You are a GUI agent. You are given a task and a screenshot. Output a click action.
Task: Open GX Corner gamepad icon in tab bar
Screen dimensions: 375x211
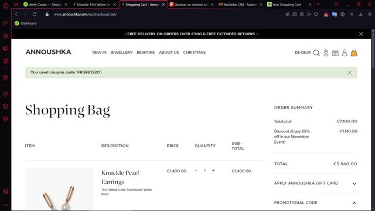tap(16, 5)
